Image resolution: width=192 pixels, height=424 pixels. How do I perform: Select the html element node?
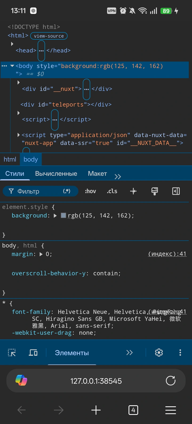pos(18,35)
